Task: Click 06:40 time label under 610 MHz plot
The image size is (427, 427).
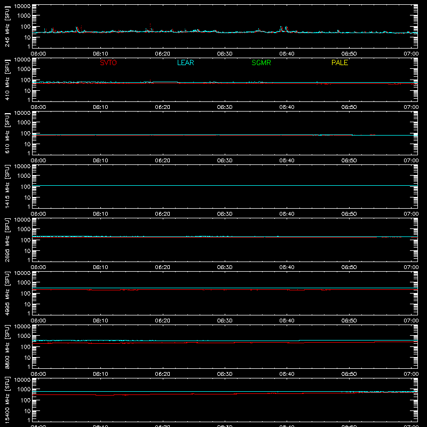Action: point(287,161)
